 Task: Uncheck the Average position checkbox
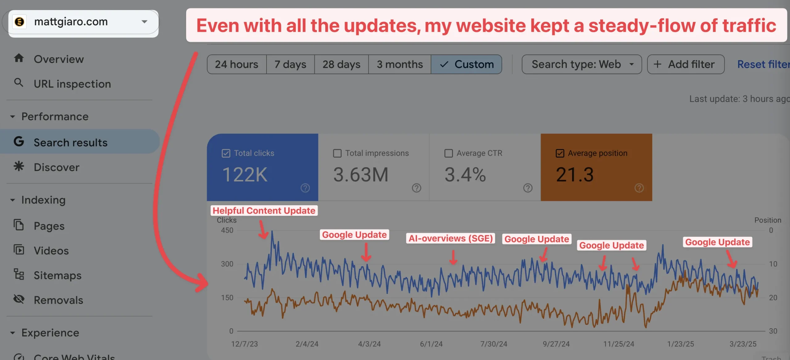point(560,153)
